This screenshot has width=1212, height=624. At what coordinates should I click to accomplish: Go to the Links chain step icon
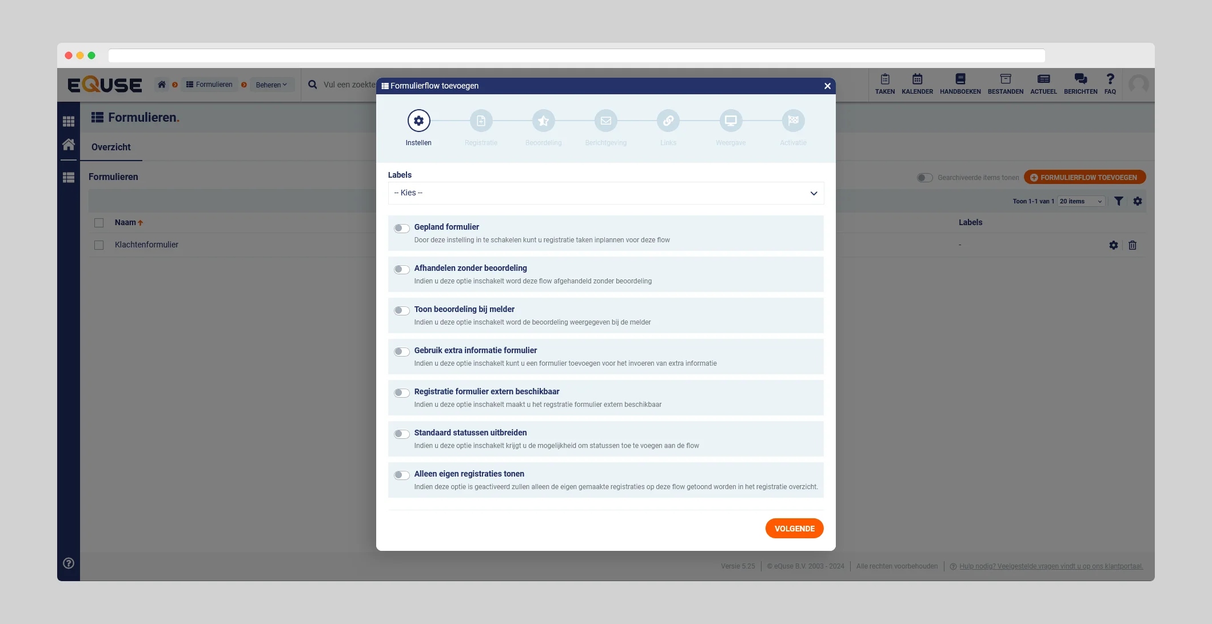coord(668,121)
